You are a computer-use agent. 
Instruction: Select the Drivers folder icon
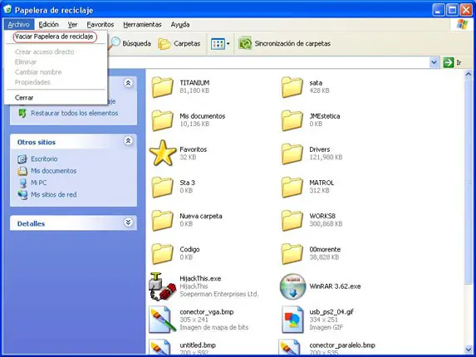tap(292, 154)
